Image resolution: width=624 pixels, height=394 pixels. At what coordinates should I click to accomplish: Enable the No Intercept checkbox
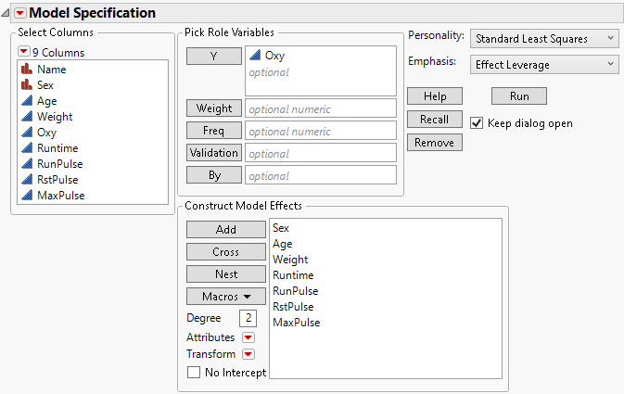coord(194,373)
